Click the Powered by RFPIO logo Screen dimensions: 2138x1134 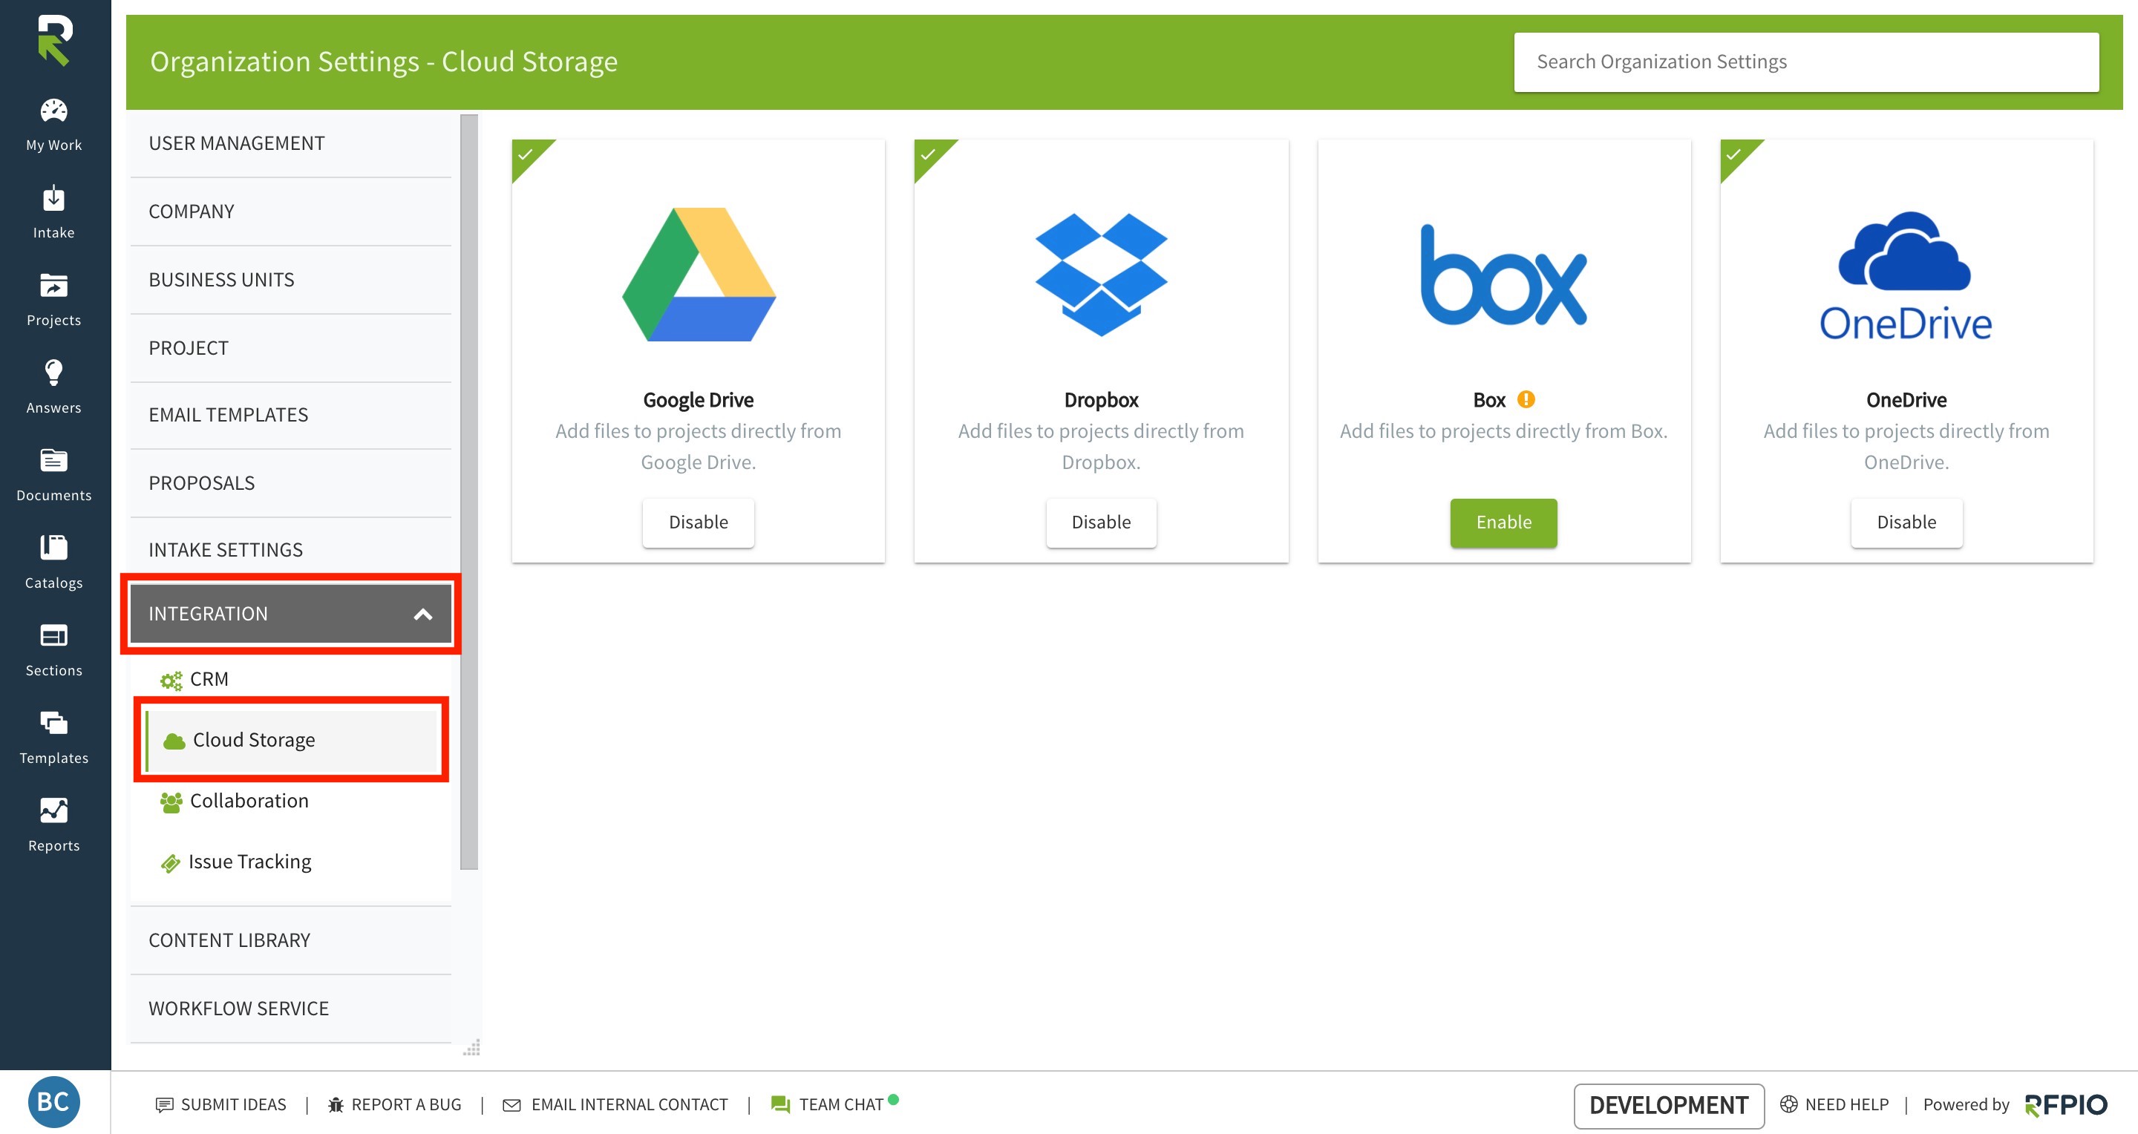coord(2066,1105)
